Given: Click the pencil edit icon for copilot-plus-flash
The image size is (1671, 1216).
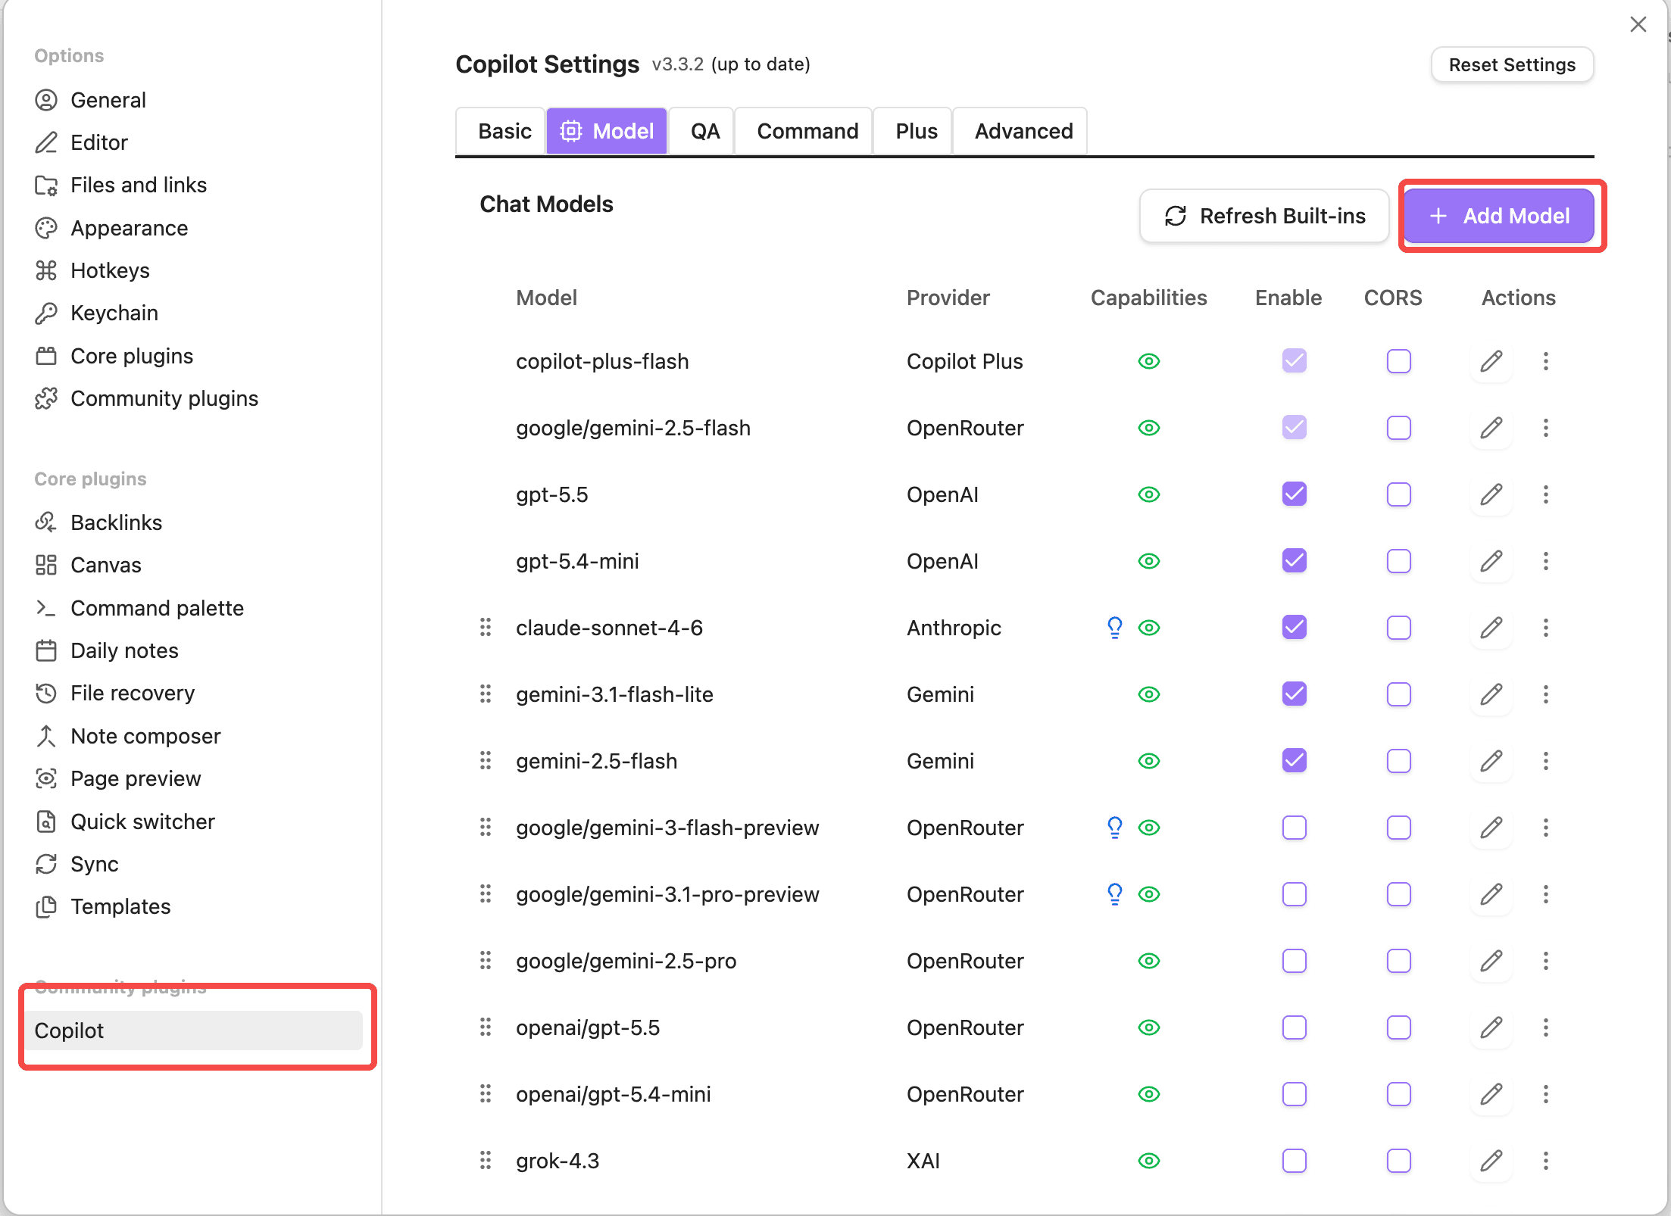Looking at the screenshot, I should [1491, 361].
